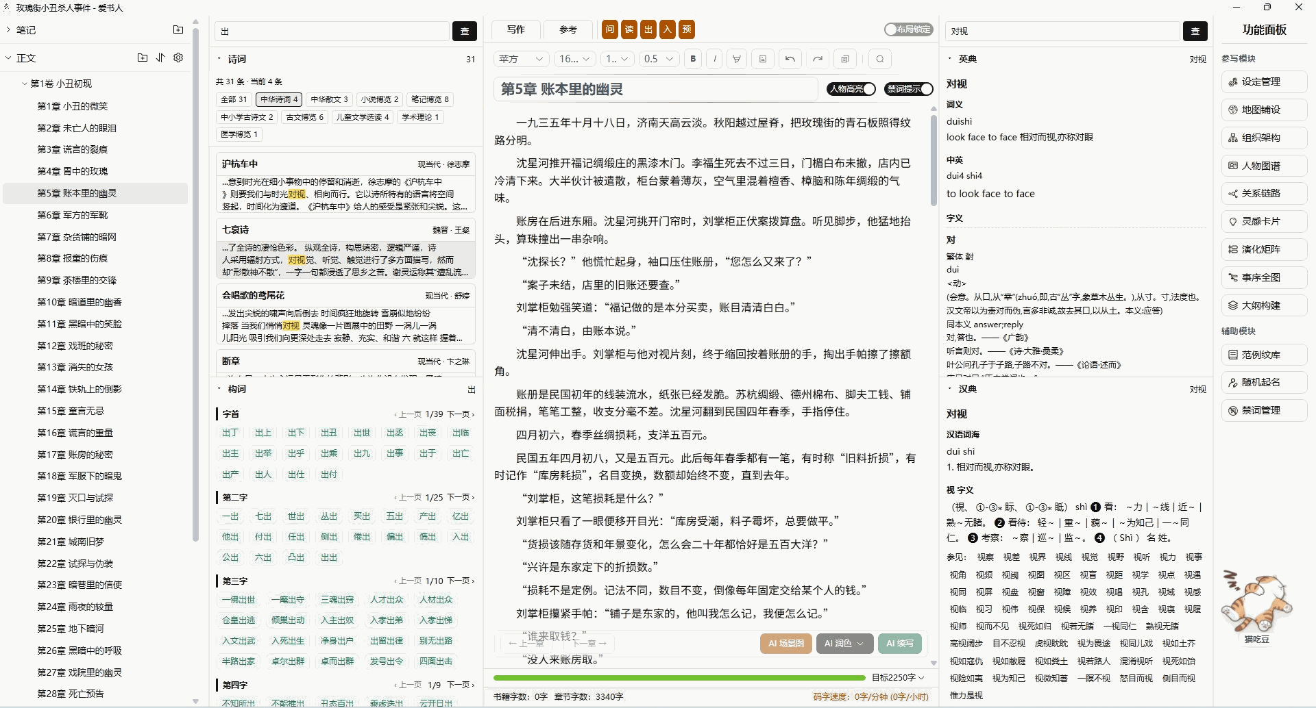1316x708 pixels.
Task: Toggle italic formatting in the editor toolbar
Action: click(x=715, y=59)
